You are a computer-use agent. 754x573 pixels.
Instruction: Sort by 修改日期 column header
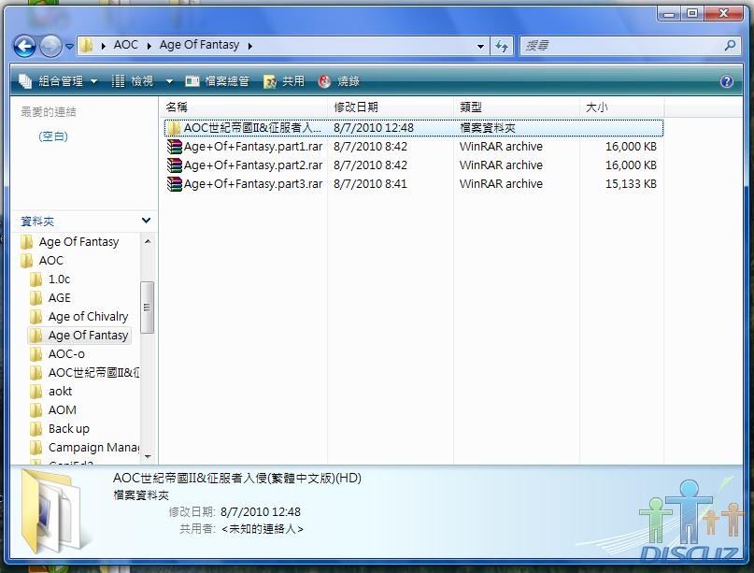tap(391, 107)
